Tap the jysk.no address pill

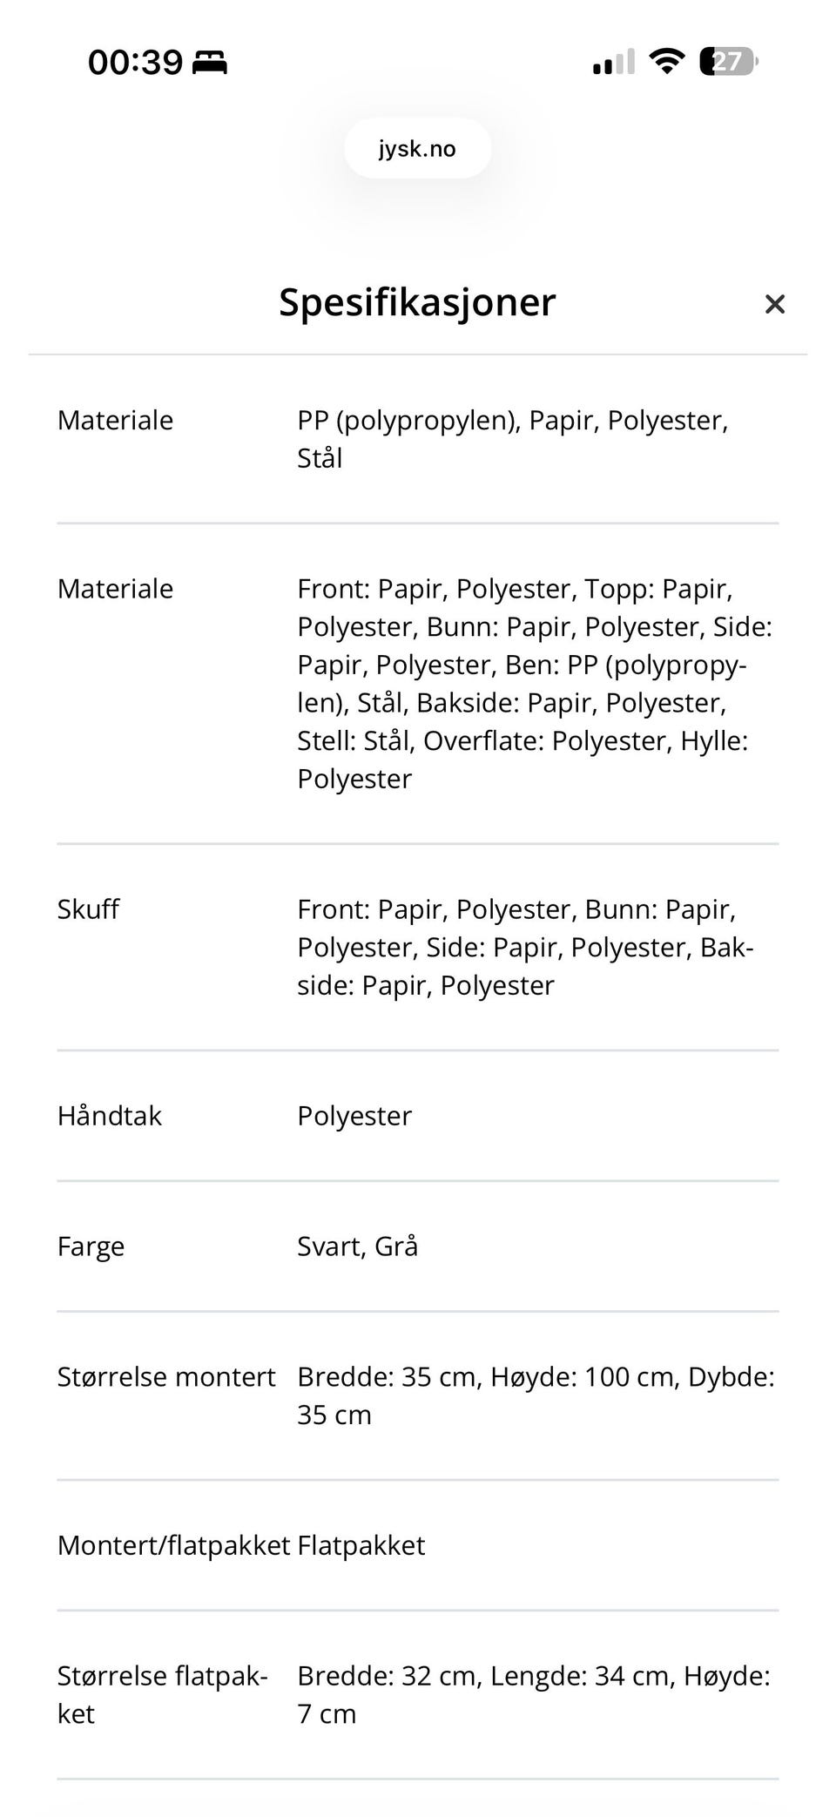tap(417, 149)
